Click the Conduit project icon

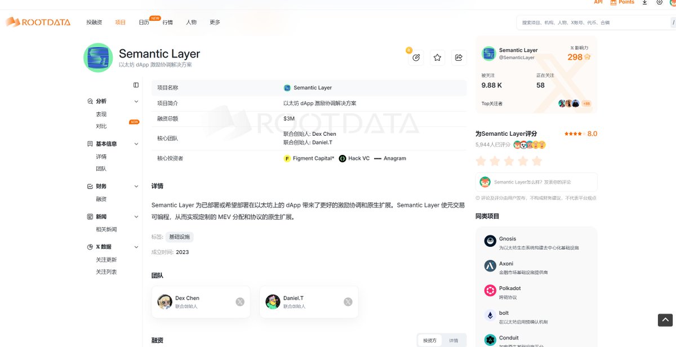pos(490,340)
